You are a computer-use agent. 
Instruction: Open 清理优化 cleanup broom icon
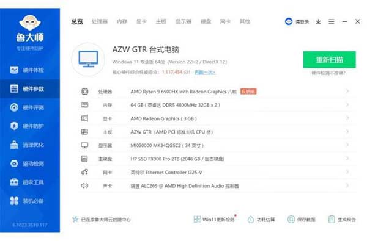point(14,145)
